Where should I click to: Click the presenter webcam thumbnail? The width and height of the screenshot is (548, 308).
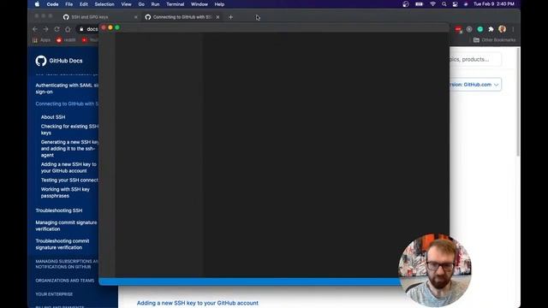click(x=435, y=270)
